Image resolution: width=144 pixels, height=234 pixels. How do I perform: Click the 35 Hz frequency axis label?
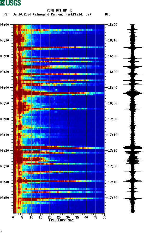coord(77,217)
